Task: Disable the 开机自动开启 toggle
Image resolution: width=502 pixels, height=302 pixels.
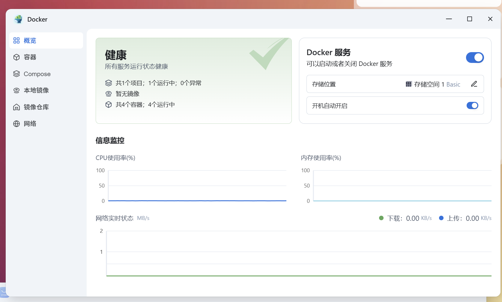Action: pyautogui.click(x=472, y=105)
